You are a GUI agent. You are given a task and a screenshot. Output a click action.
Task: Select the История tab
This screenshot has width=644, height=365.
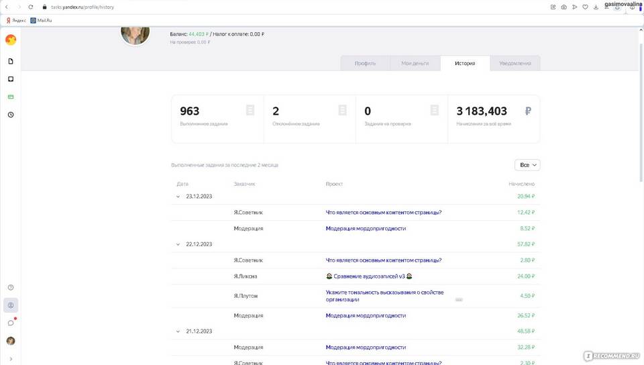coord(465,63)
